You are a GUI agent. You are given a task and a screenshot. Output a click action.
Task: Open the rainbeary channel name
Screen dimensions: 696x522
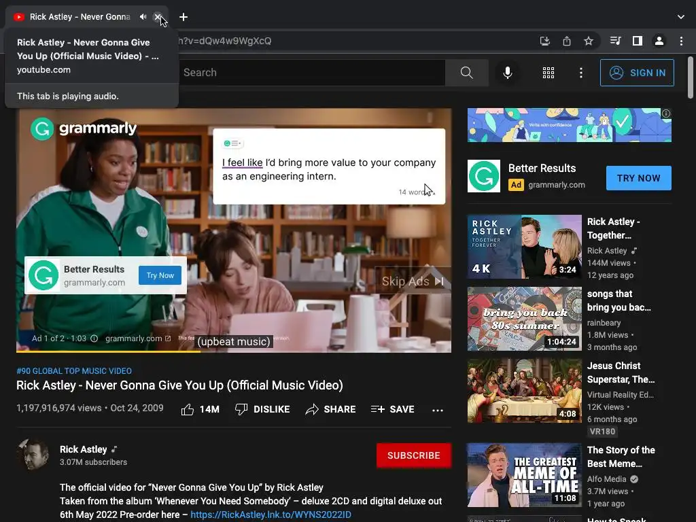point(604,323)
